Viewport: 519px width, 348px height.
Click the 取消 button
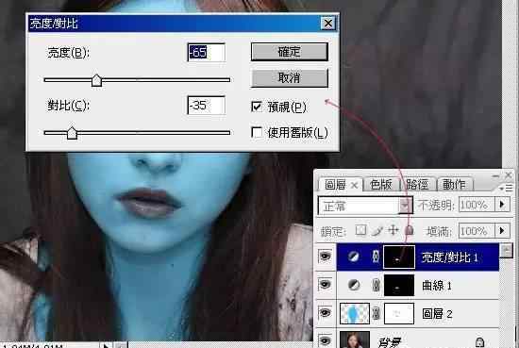[290, 77]
